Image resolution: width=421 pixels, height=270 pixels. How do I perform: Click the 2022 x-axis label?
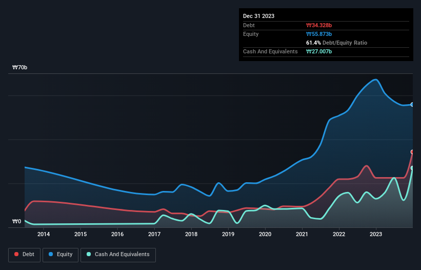coord(339,234)
